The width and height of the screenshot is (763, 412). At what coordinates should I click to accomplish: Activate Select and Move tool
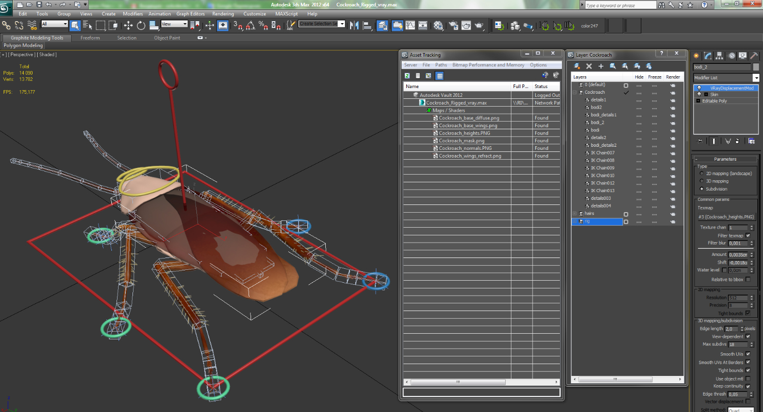click(x=128, y=25)
